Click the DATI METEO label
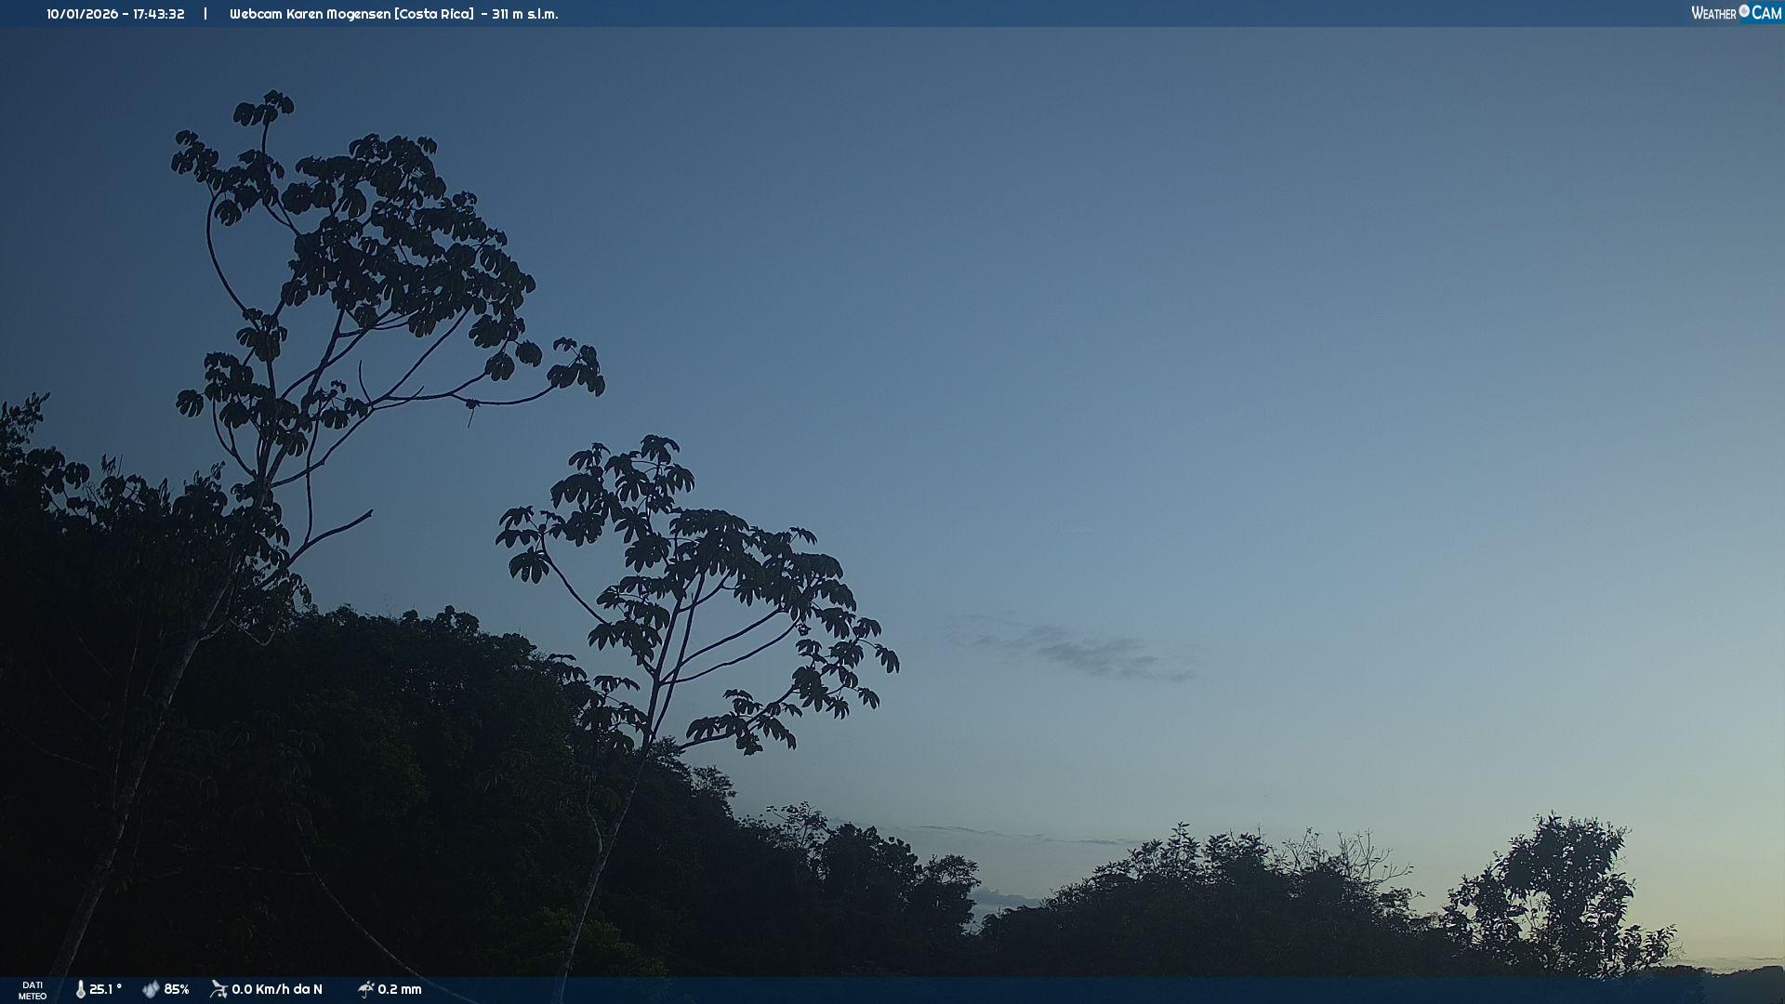This screenshot has width=1785, height=1004. [33, 990]
